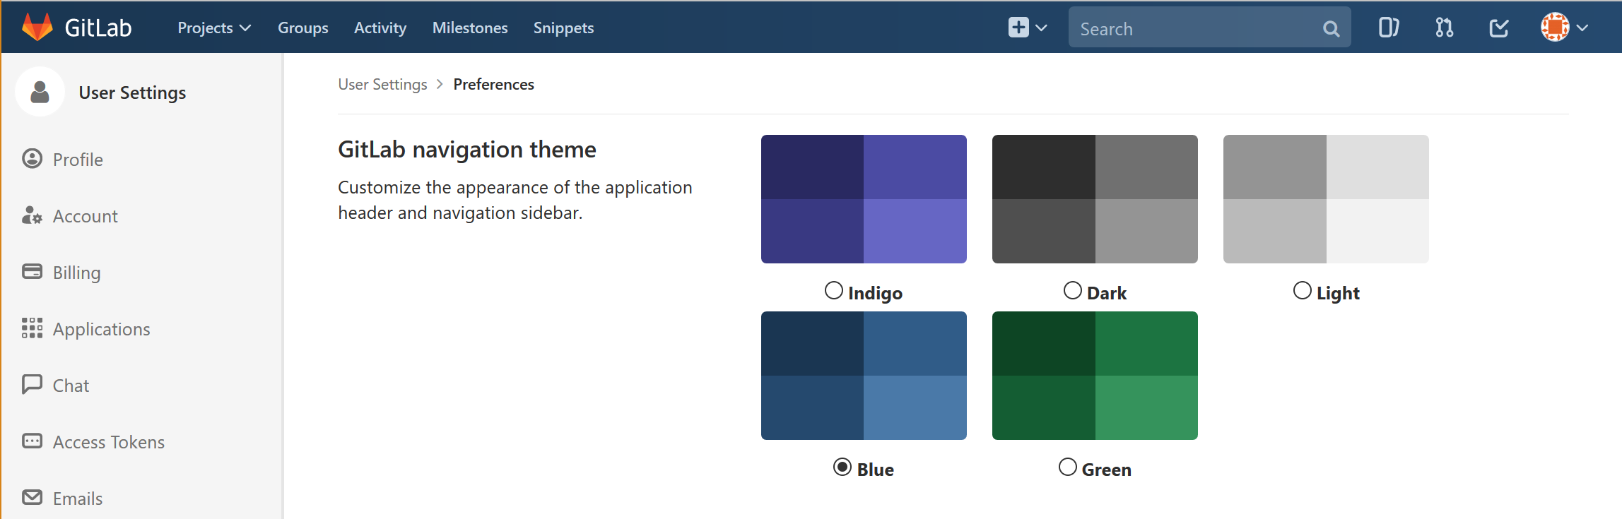Select the Indigo theme radio button
Image resolution: width=1622 pixels, height=519 pixels.
[x=834, y=291]
